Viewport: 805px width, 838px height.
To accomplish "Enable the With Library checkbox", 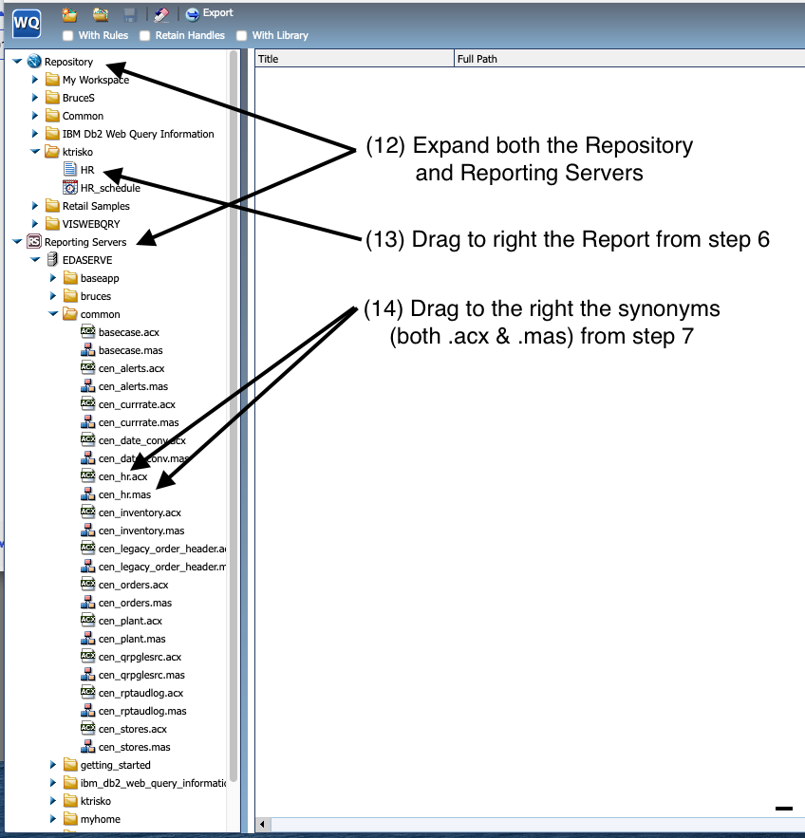I will pos(240,35).
